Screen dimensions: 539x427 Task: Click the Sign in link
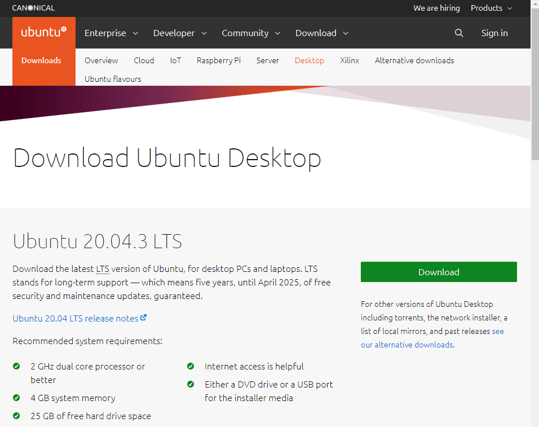click(494, 33)
